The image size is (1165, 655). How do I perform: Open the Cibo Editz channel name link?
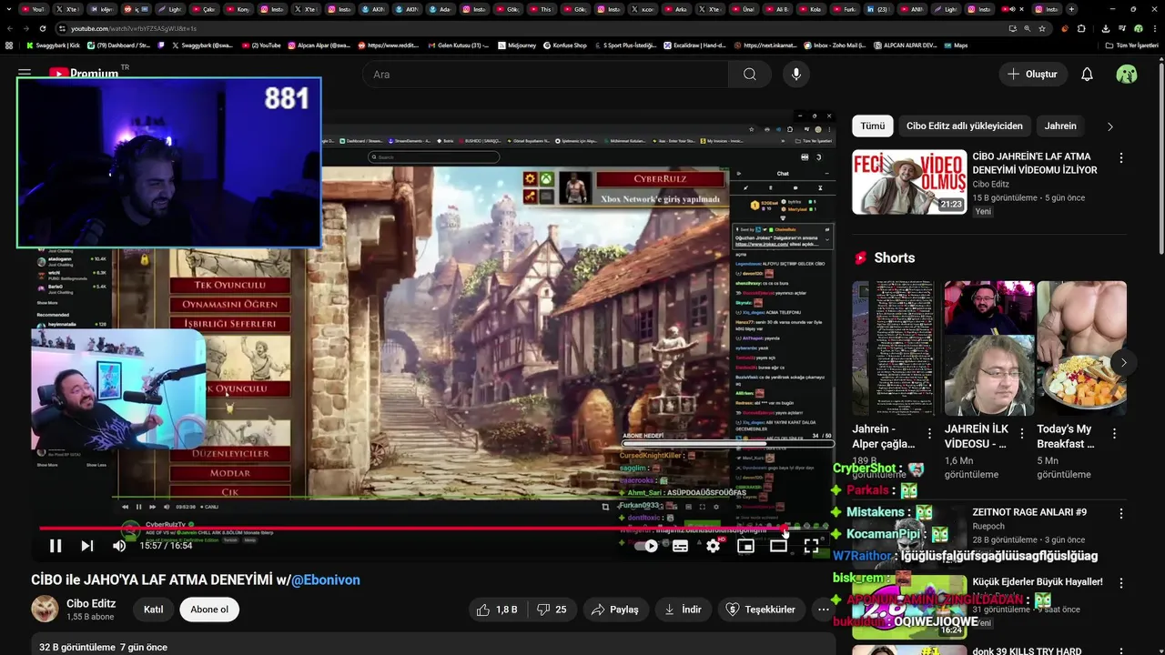pyautogui.click(x=91, y=603)
